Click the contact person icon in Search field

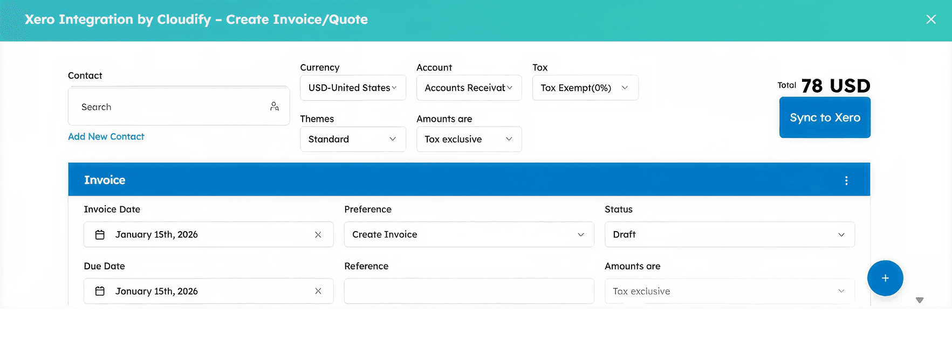pos(275,107)
